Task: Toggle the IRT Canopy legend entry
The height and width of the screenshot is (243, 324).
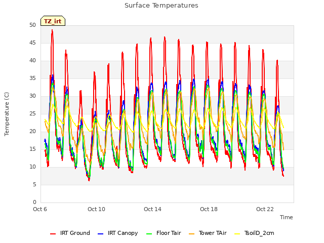Action: [117, 233]
